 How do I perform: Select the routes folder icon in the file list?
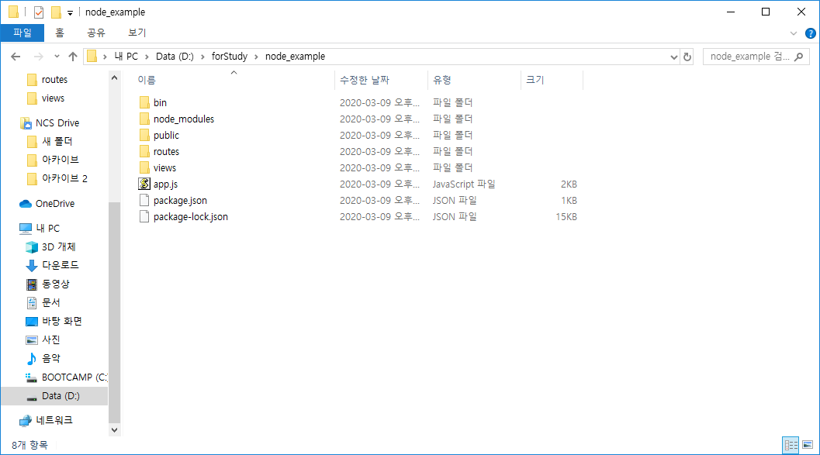144,151
